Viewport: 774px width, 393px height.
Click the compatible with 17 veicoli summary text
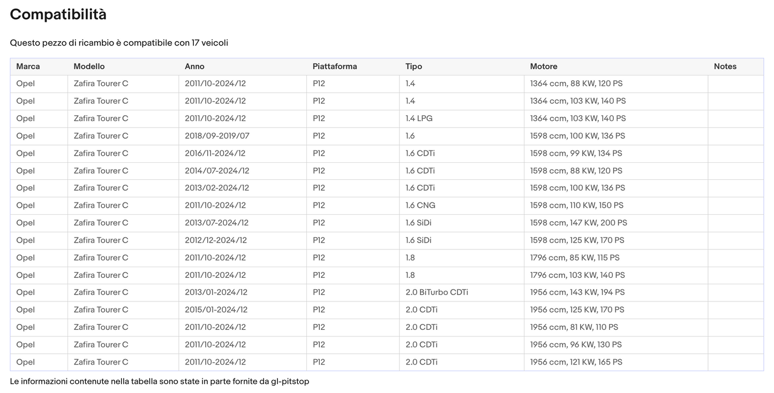(x=119, y=43)
